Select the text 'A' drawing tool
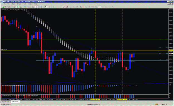 pyautogui.click(x=74, y=7)
